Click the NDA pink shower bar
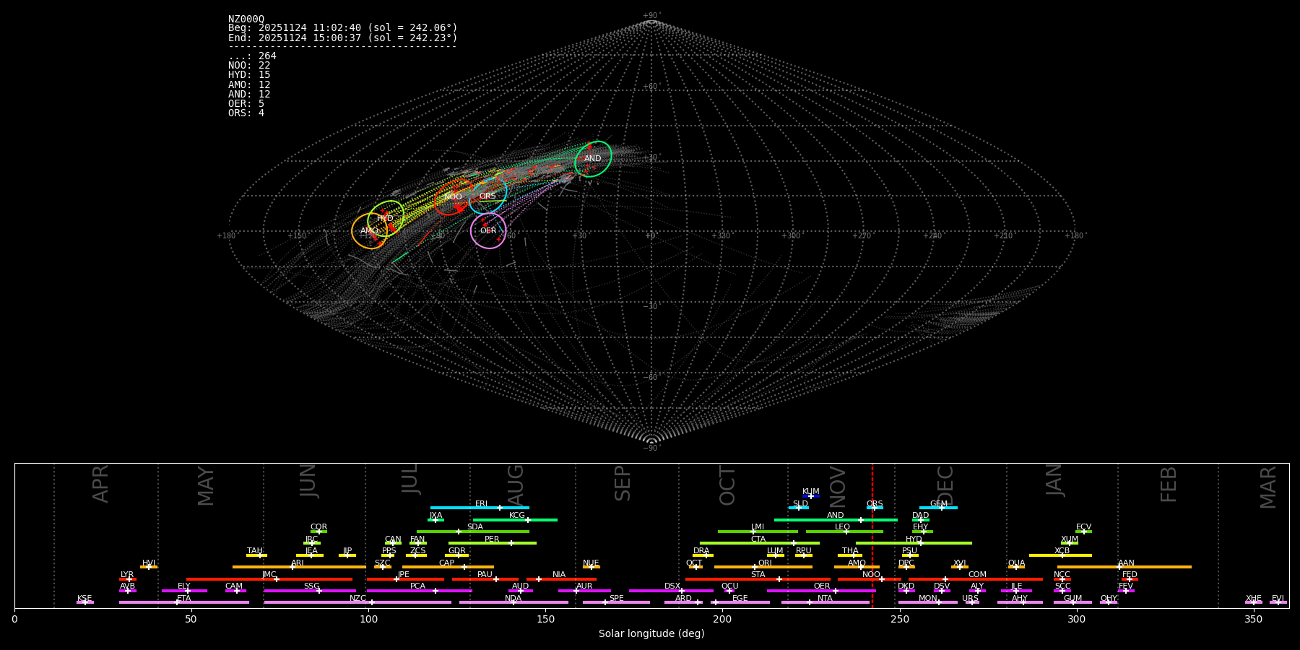Image resolution: width=1300 pixels, height=650 pixels. (513, 602)
